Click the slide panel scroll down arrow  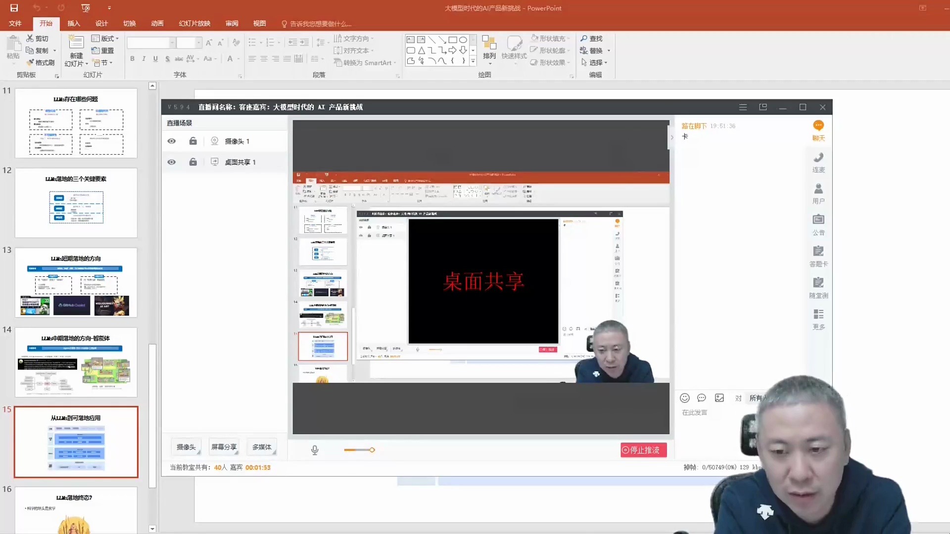tap(152, 529)
